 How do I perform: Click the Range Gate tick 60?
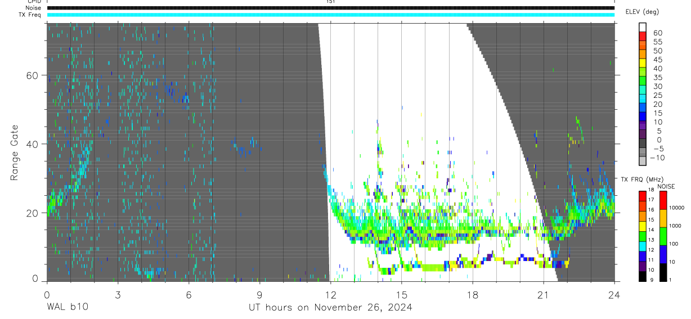[x=32, y=75]
